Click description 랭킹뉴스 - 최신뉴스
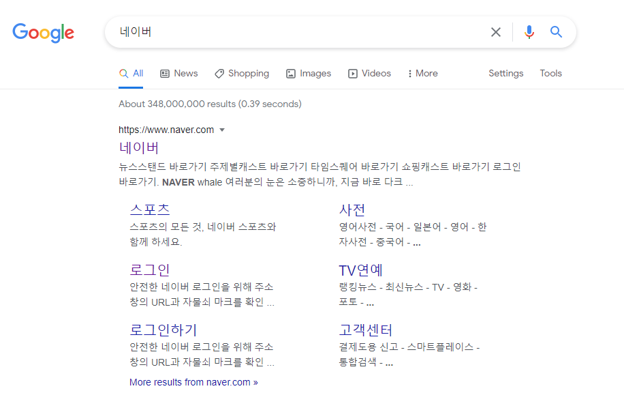 (x=408, y=295)
